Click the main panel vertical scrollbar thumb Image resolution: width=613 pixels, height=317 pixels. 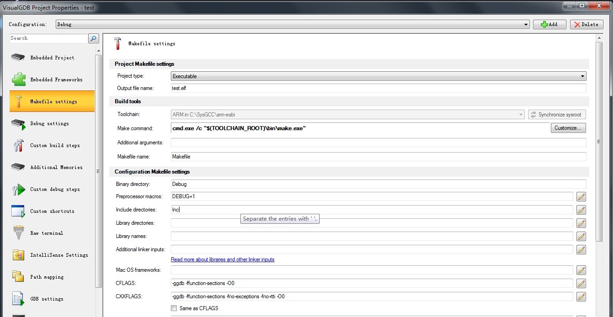(599, 142)
